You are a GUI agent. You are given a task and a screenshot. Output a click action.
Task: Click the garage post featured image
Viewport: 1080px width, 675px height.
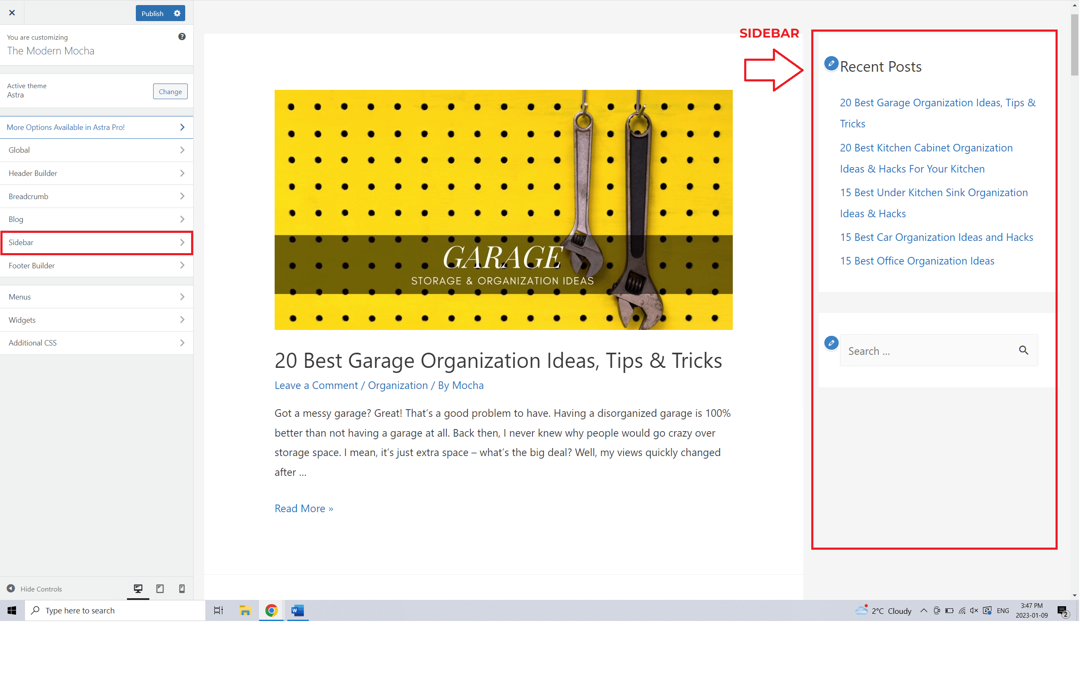tap(503, 210)
